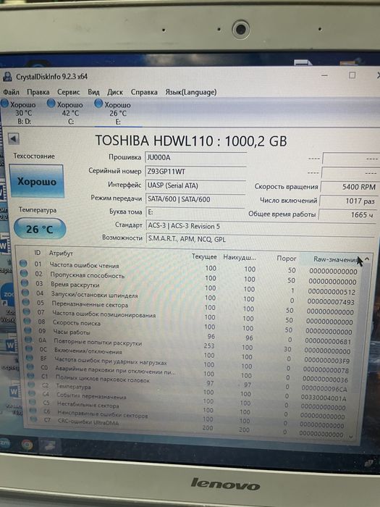Screen dimensions: 380x507
Task: Click the Возможности field S.M.A.R.T., APM, NCQ, GPL
Action: (x=260, y=239)
